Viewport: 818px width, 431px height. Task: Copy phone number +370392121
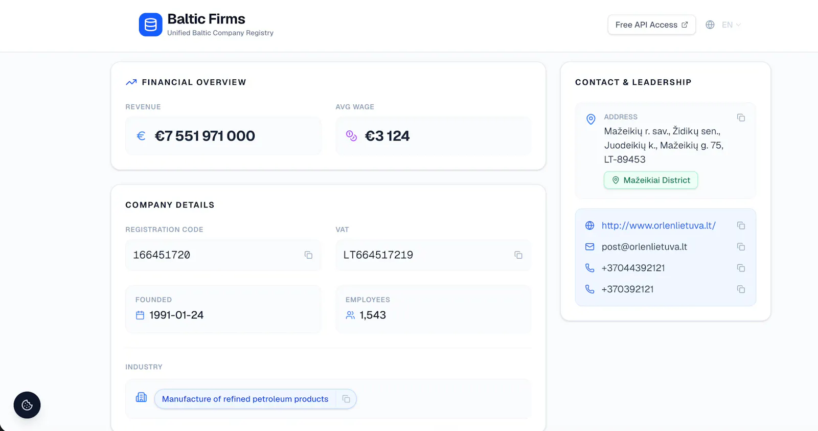pyautogui.click(x=741, y=289)
